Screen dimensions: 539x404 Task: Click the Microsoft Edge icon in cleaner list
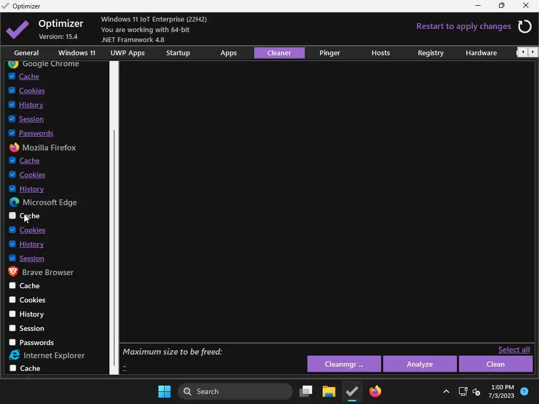pos(14,203)
